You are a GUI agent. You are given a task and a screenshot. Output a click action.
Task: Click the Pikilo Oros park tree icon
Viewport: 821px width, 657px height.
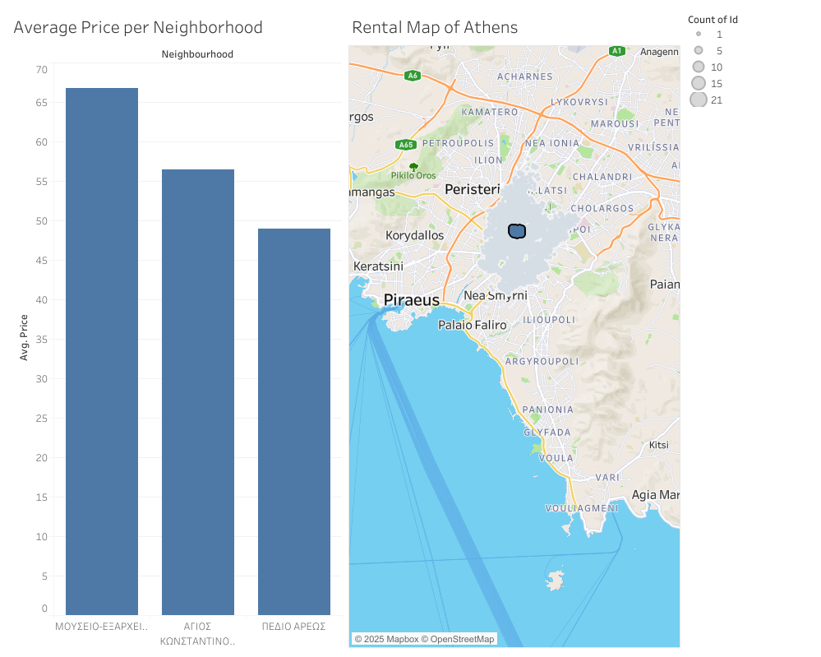coord(413,167)
